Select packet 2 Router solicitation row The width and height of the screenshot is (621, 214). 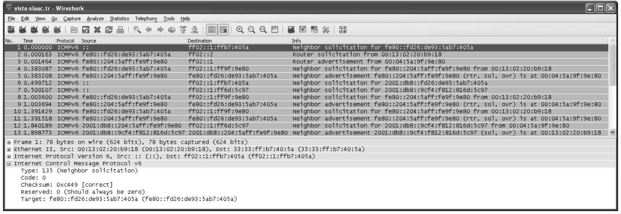(306, 55)
